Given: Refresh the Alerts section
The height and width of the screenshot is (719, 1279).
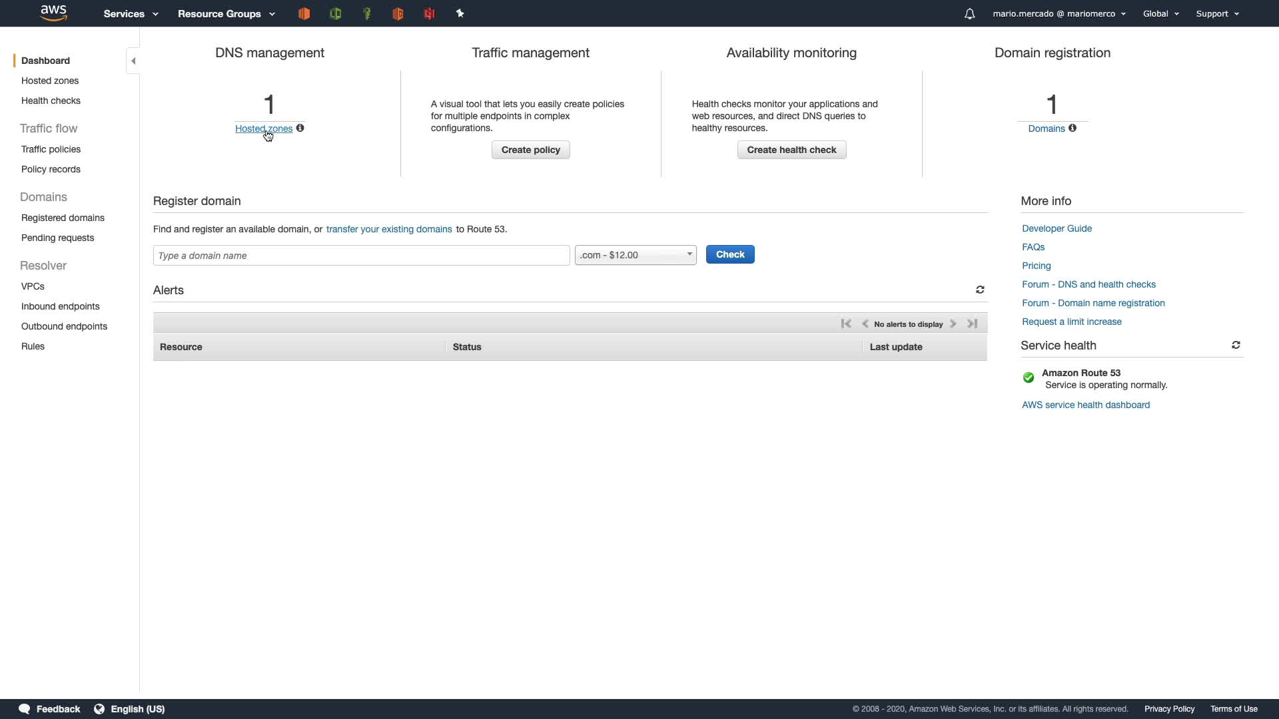Looking at the screenshot, I should [x=980, y=290].
